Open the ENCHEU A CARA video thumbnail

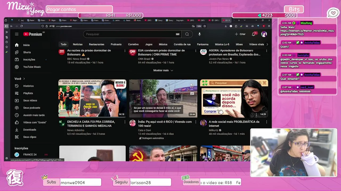point(92,98)
